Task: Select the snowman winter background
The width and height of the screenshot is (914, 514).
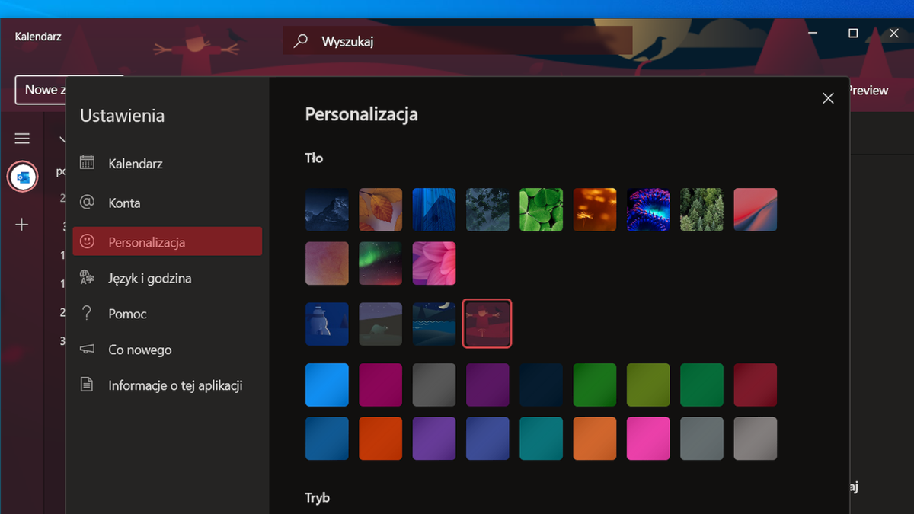Action: 327,323
